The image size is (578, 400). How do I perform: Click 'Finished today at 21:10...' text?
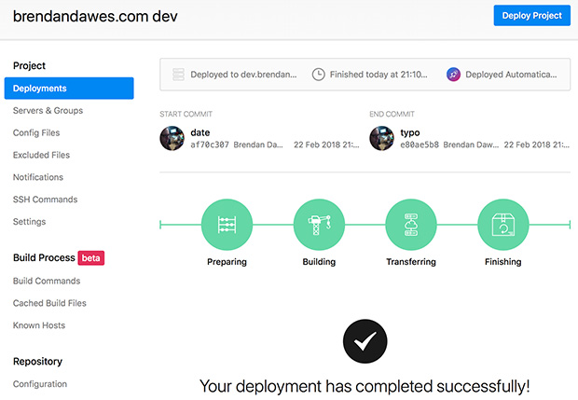tap(378, 75)
